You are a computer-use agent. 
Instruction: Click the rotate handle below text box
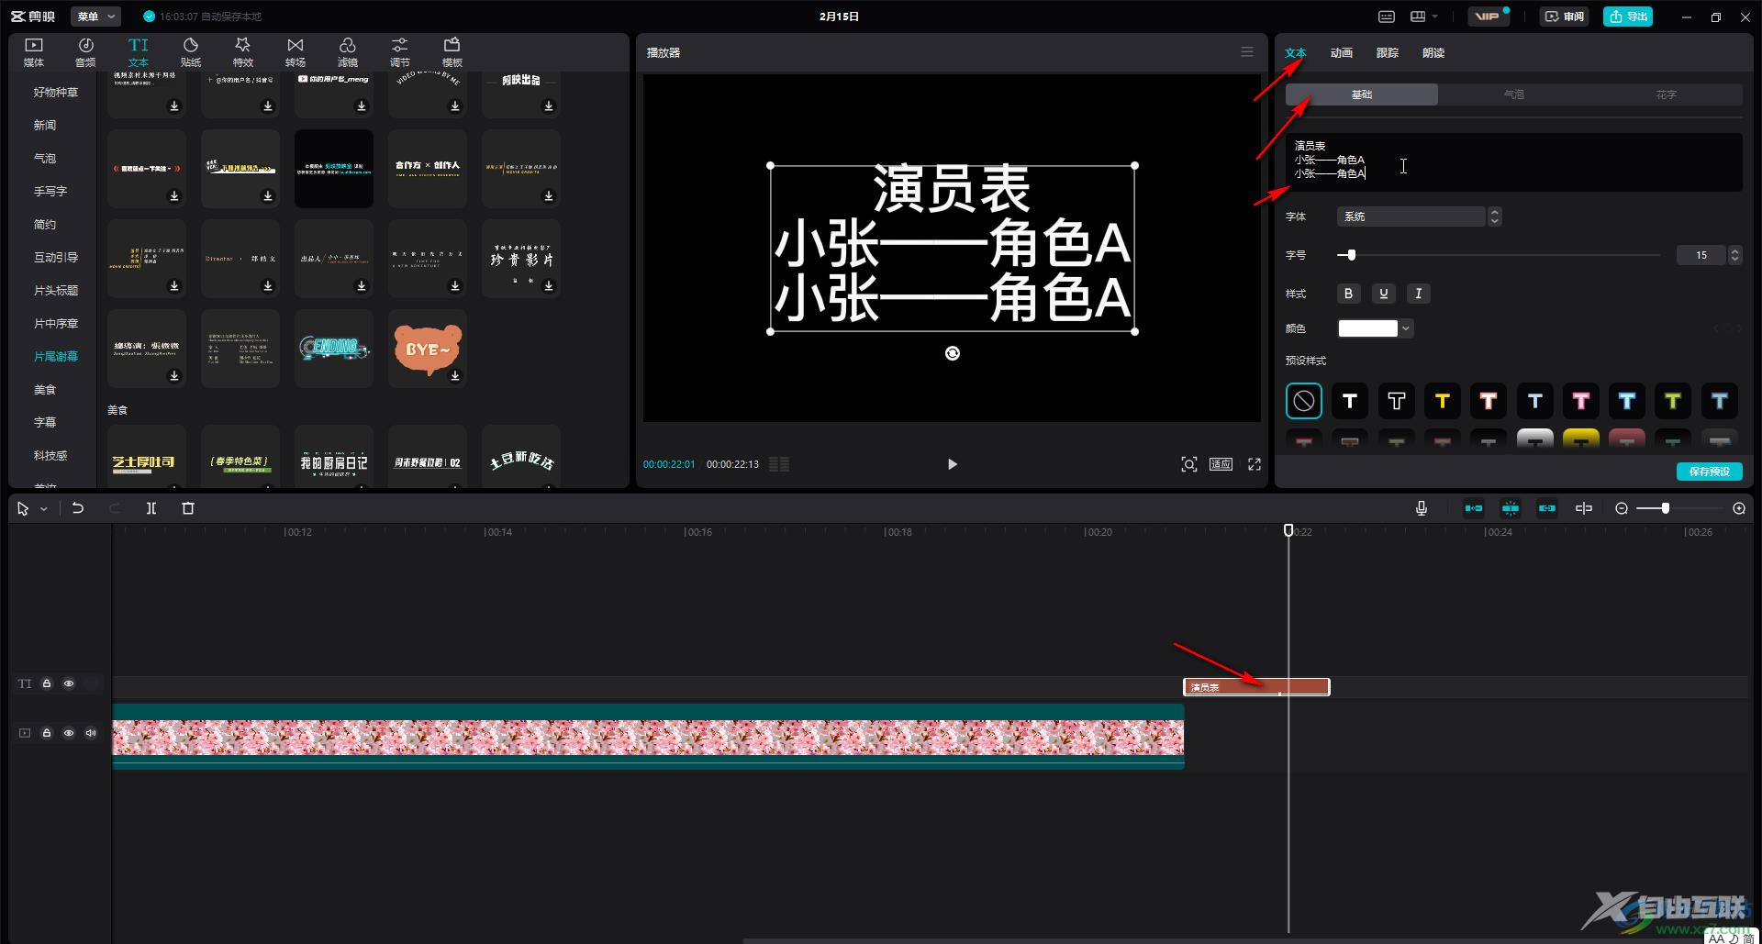pos(953,353)
